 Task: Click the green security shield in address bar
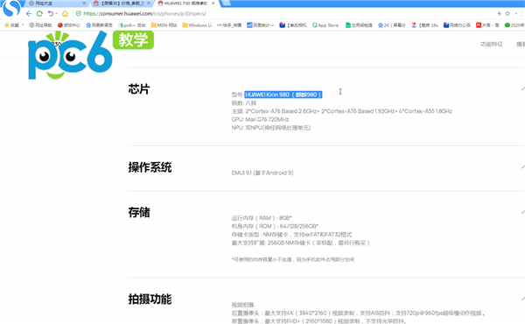79,14
